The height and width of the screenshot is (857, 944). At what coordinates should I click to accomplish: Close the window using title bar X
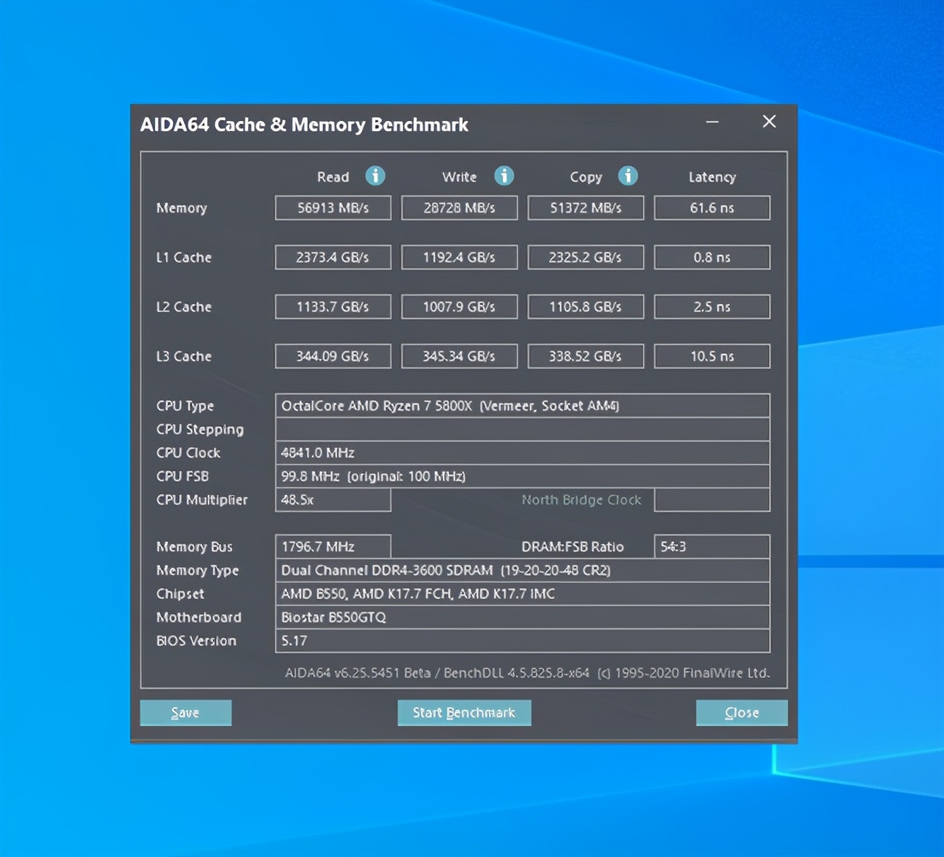[x=769, y=123]
